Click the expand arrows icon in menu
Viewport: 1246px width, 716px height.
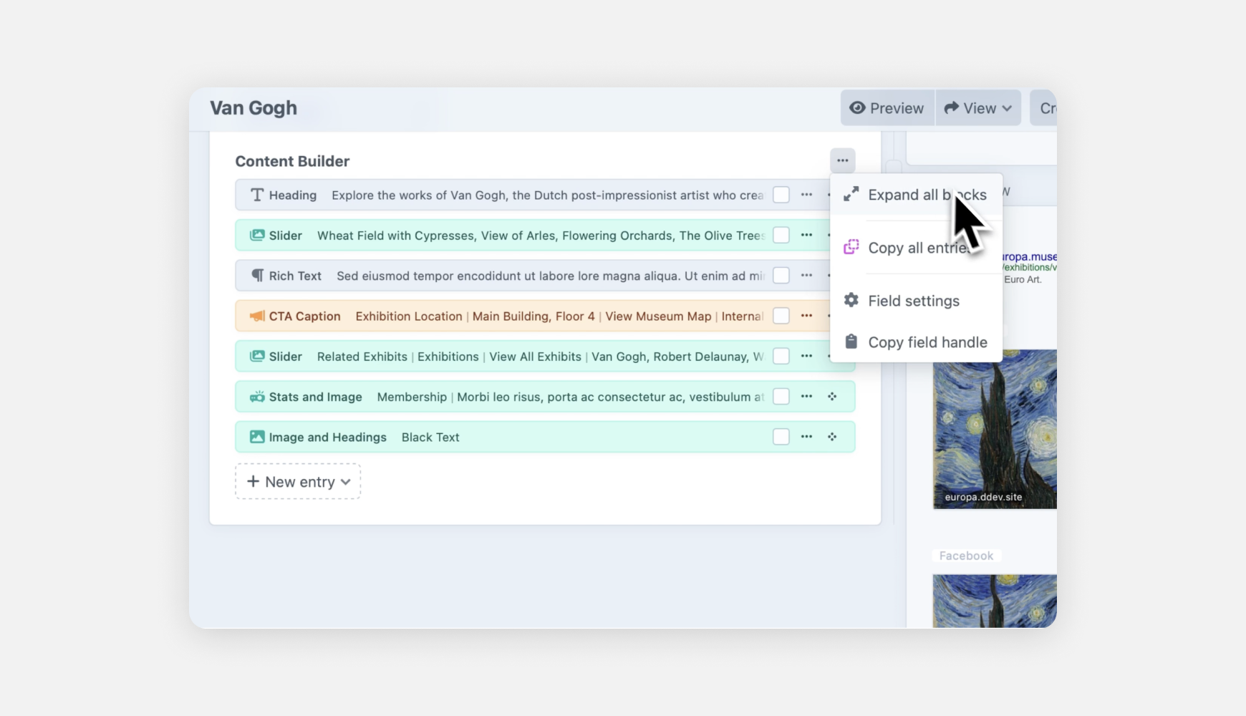click(x=851, y=194)
